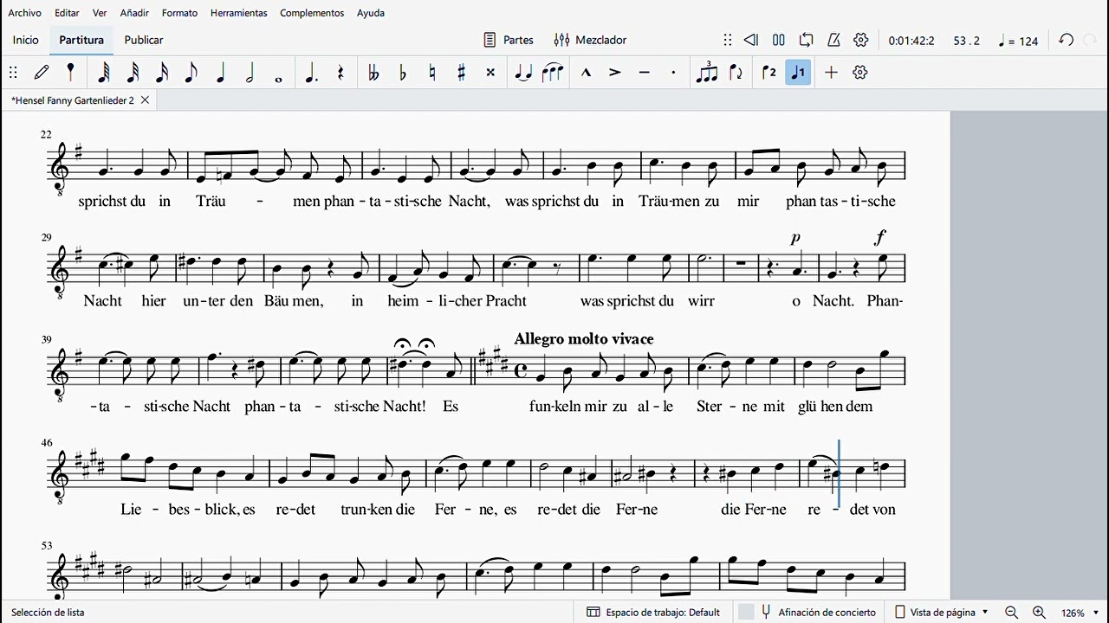Select the eighth note duration
This screenshot has width=1109, height=623.
191,73
